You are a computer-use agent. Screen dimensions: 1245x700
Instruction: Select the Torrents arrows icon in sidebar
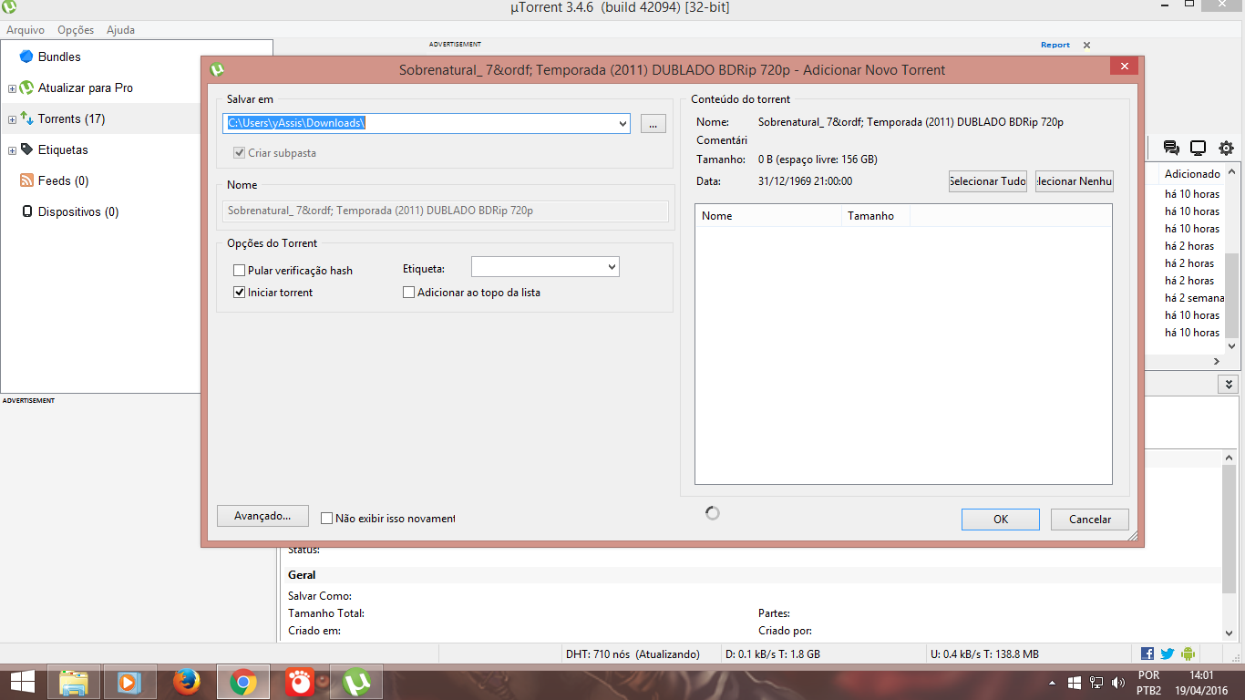26,118
